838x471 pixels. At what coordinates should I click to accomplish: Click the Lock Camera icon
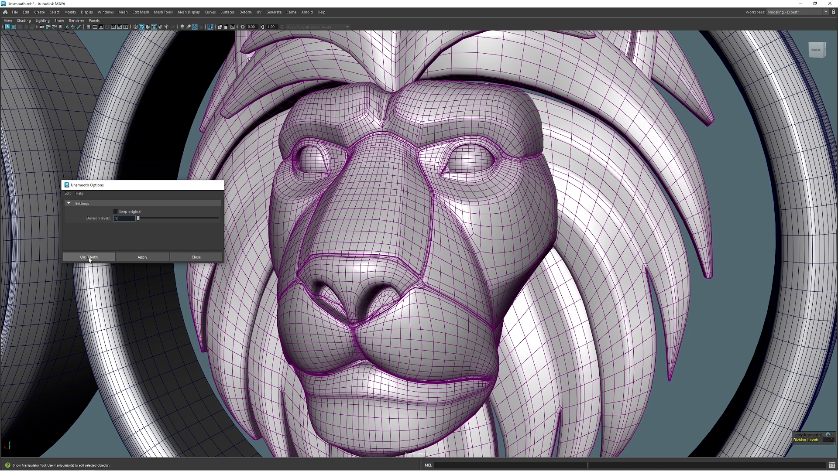48,27
